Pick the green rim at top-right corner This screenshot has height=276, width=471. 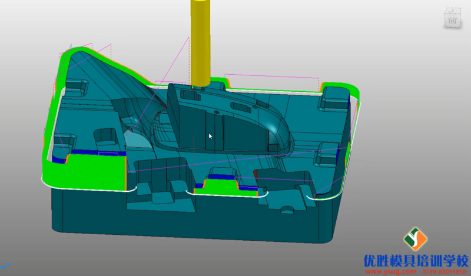point(352,93)
